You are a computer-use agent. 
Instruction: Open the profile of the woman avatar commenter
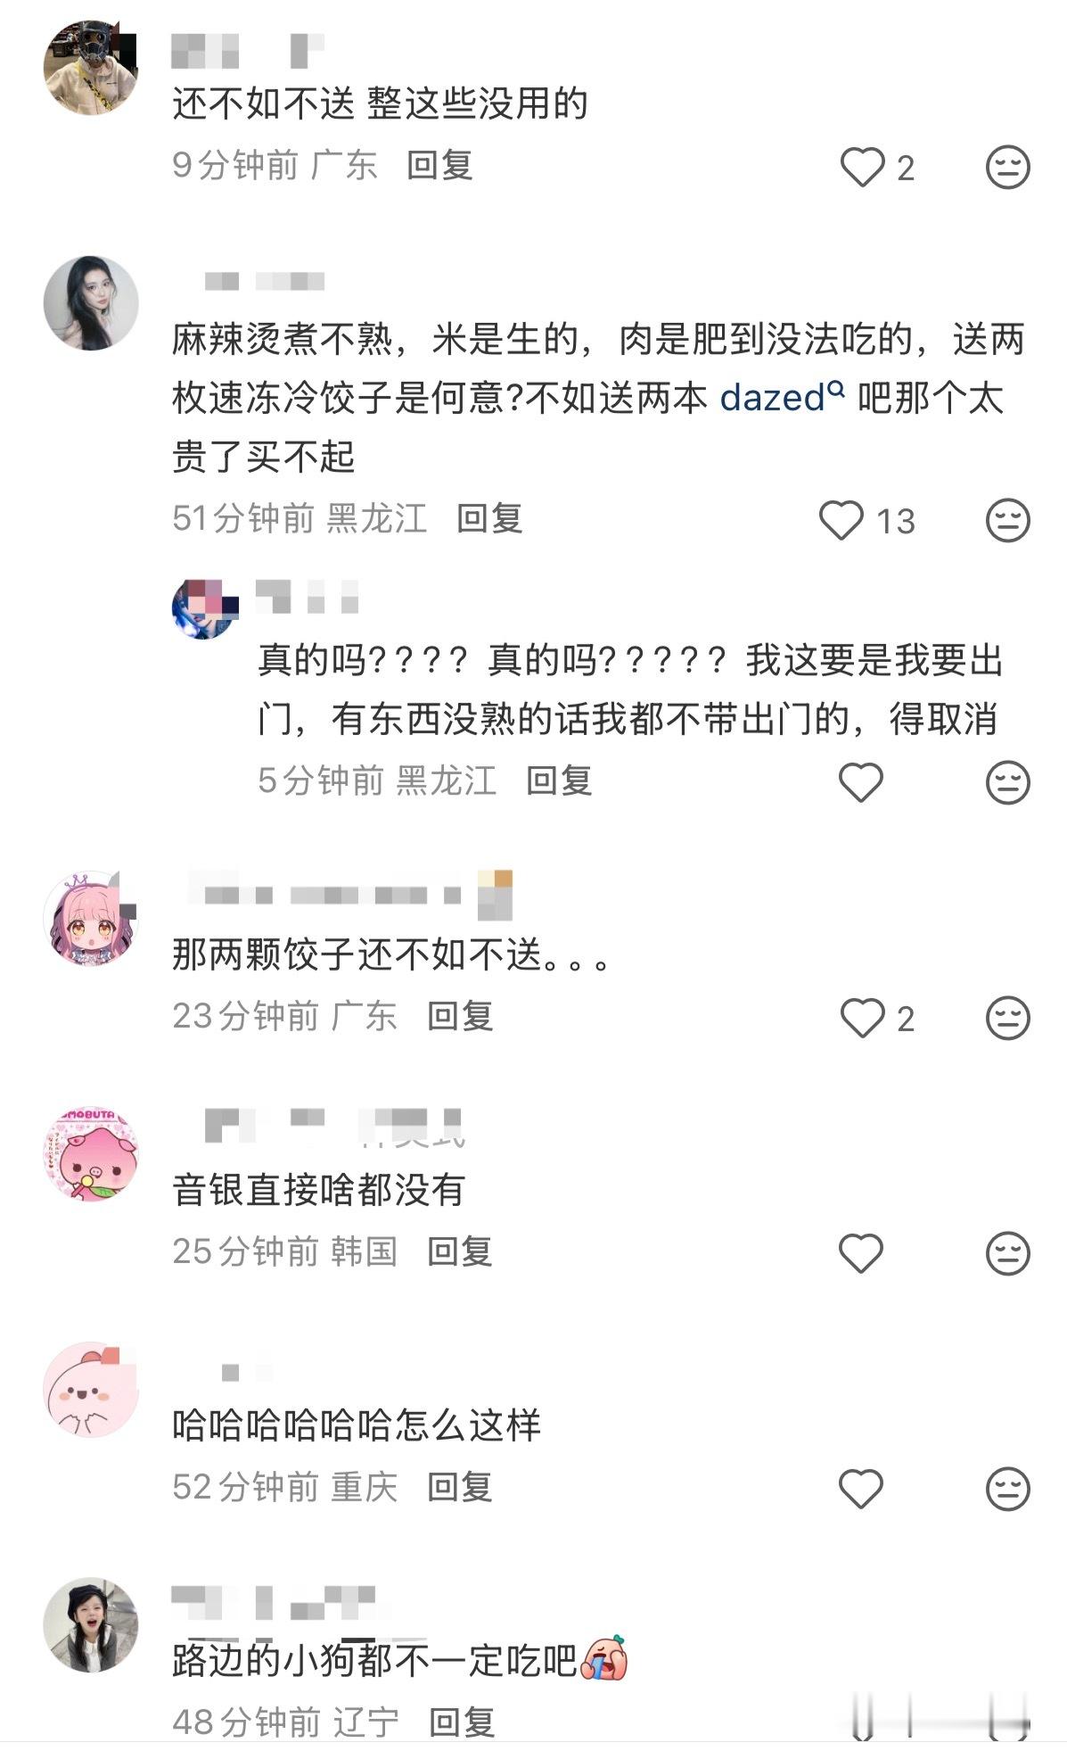pyautogui.click(x=91, y=303)
